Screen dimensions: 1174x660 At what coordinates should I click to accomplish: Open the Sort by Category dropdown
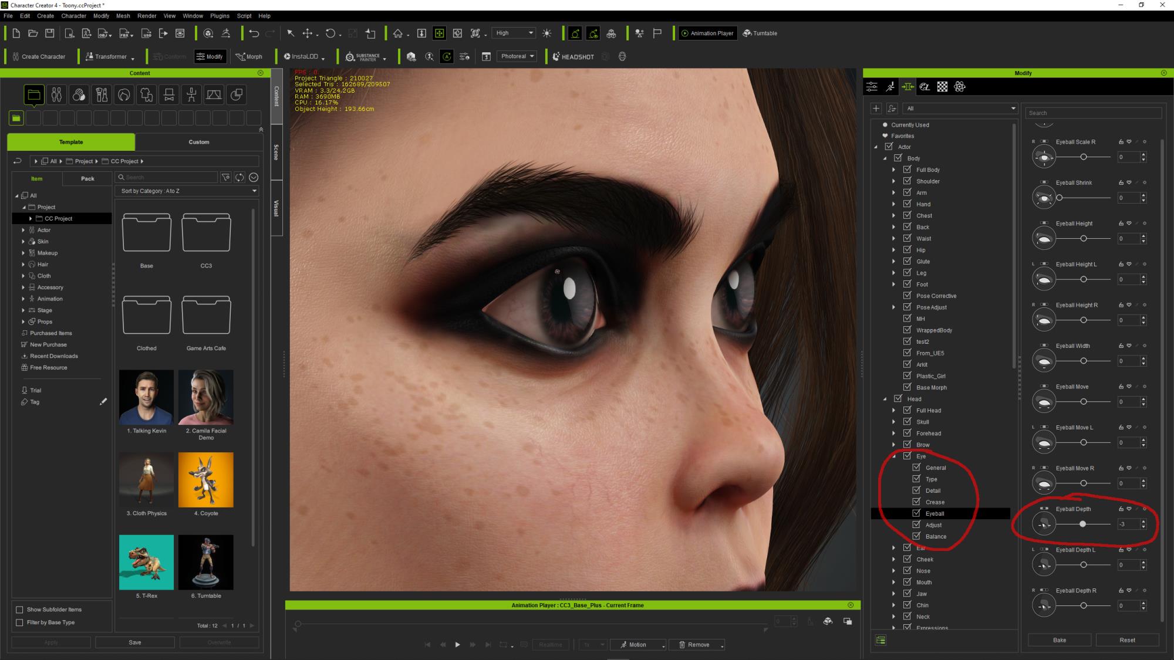(x=188, y=191)
